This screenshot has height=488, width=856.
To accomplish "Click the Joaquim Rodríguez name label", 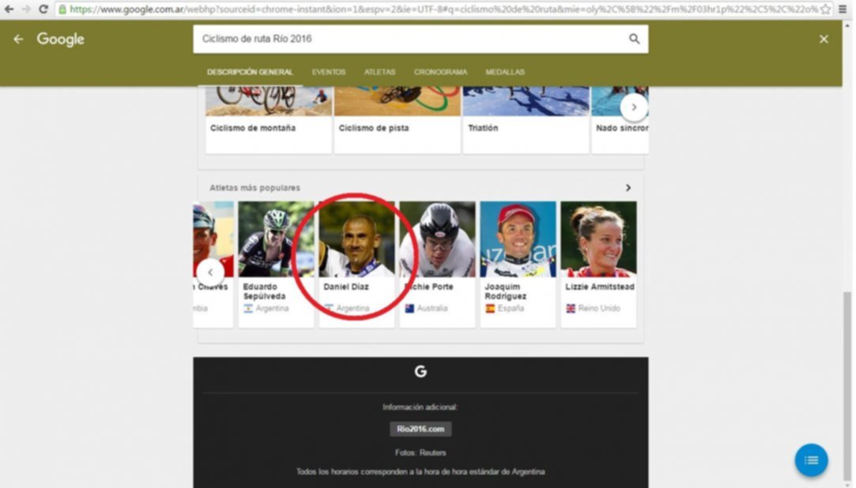I will 506,291.
